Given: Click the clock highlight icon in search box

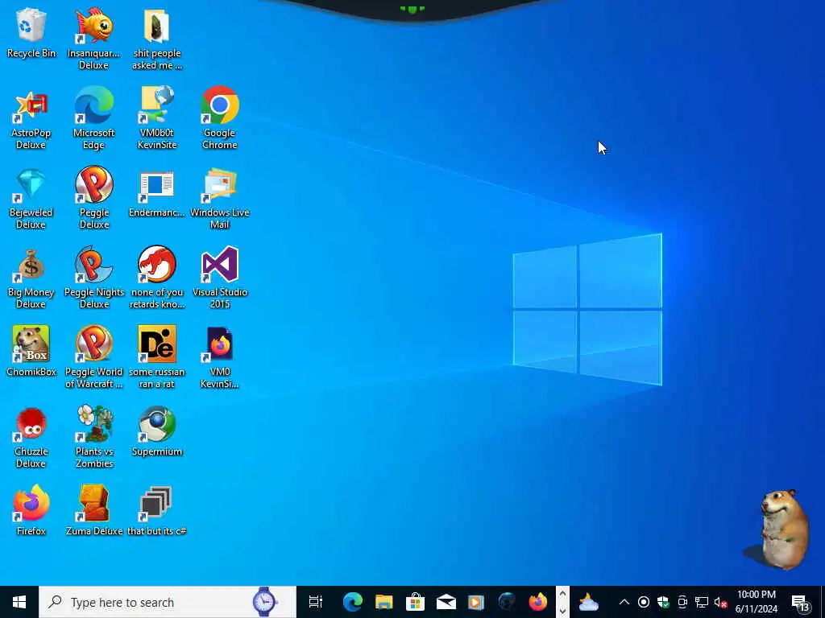Looking at the screenshot, I should pos(264,602).
